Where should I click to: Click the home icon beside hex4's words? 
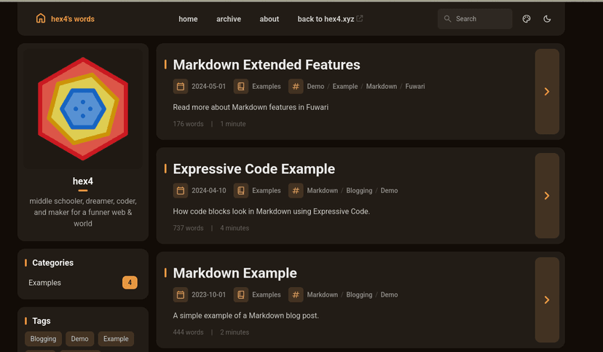point(41,19)
